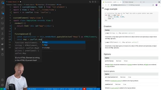Viewport: 161px width, 90px height.
Task: Open the Accounts menu in activity bar
Action: (x=2, y=80)
